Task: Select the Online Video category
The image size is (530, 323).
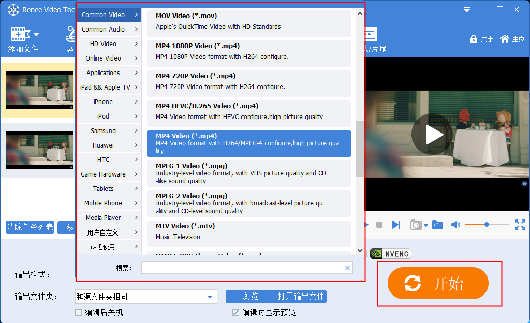Action: click(x=109, y=58)
